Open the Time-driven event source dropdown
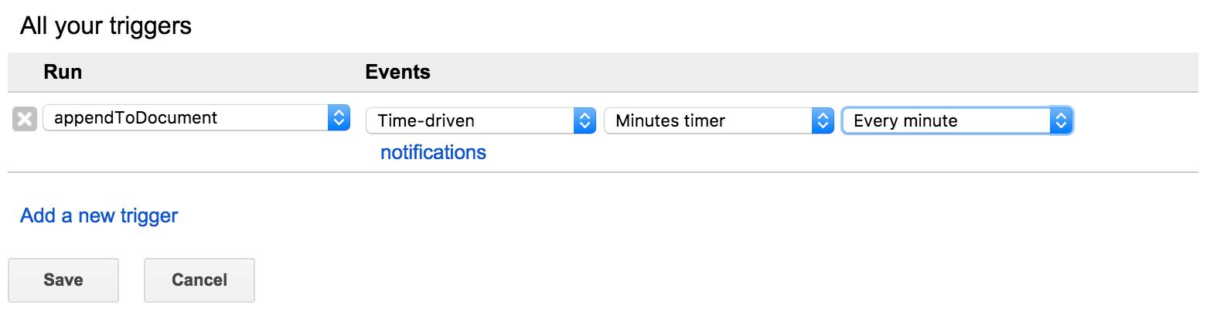The width and height of the screenshot is (1217, 329). tap(480, 120)
